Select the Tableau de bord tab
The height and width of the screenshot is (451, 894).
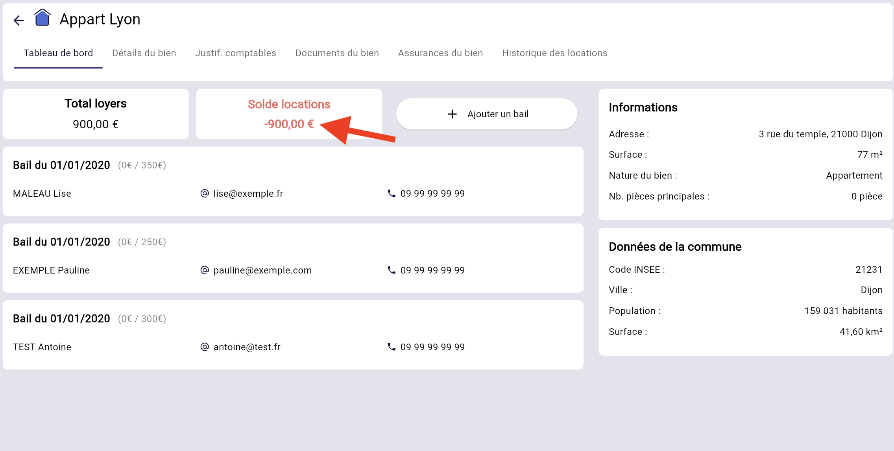click(58, 53)
